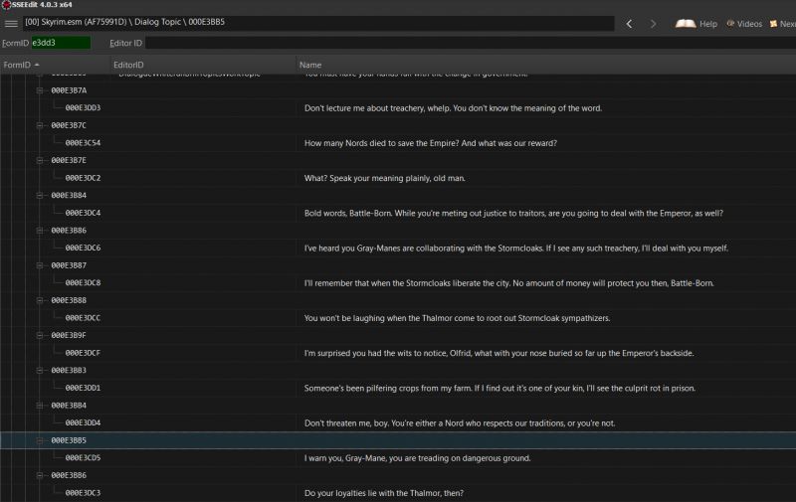The width and height of the screenshot is (796, 502).
Task: Sort by the FormID column header
Action: tap(55, 65)
